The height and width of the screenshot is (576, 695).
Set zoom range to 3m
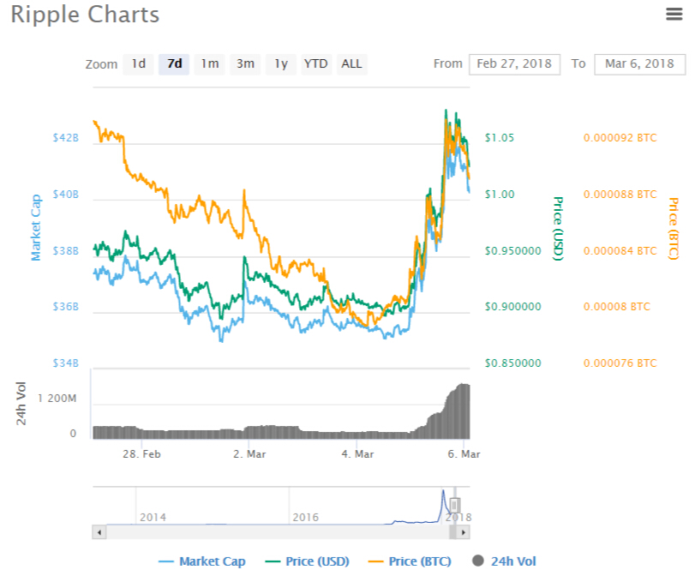(x=245, y=64)
